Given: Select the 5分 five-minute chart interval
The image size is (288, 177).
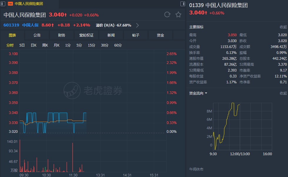Looking at the screenshot, I should click(x=79, y=45).
